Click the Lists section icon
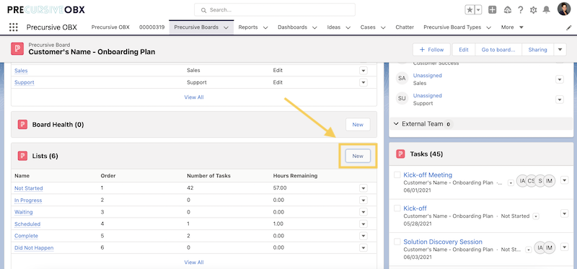This screenshot has height=269, width=577. pyautogui.click(x=22, y=156)
